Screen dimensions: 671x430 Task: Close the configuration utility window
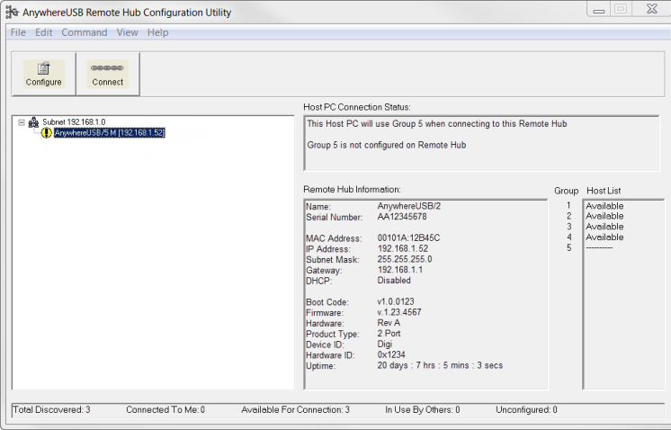coord(652,9)
